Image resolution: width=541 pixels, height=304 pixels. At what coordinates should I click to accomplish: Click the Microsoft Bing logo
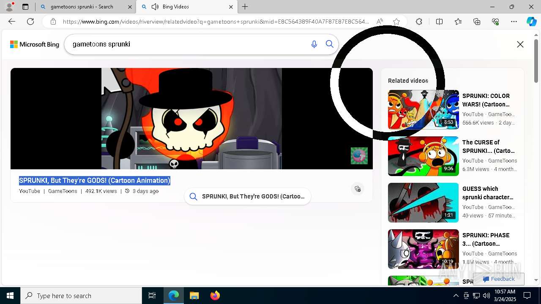click(x=35, y=44)
